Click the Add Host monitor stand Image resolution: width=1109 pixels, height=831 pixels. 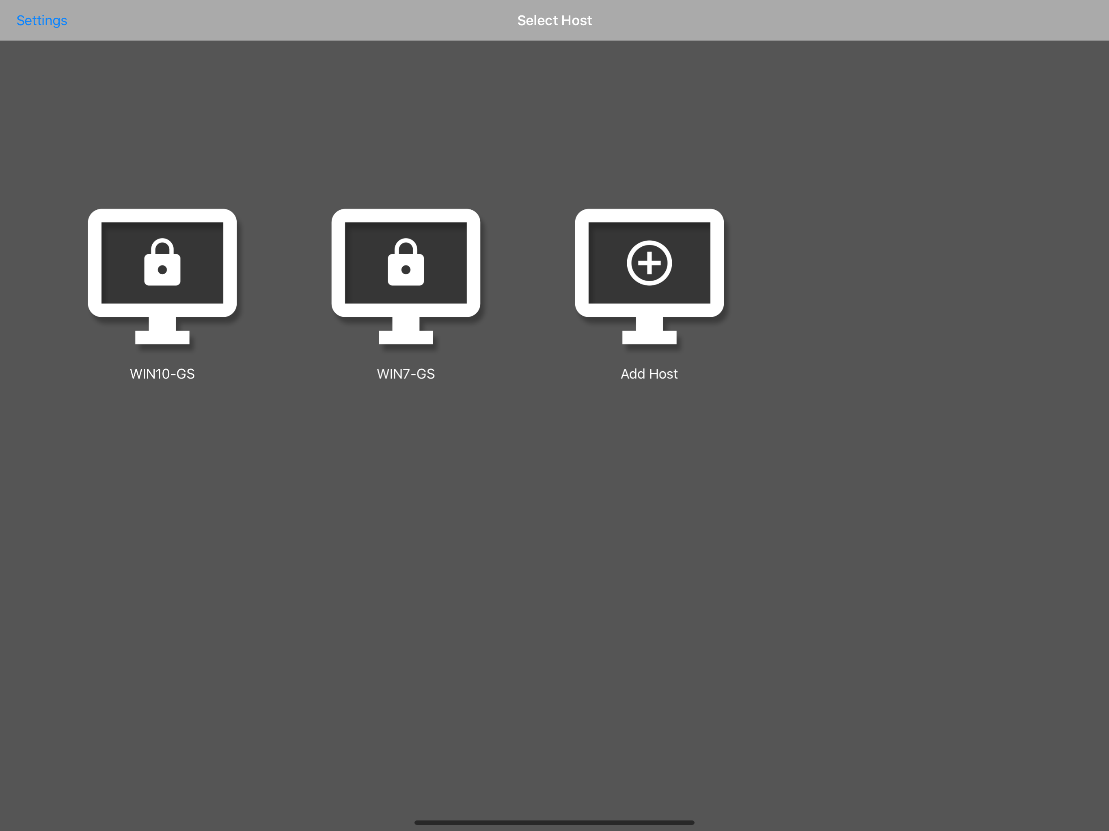click(649, 336)
